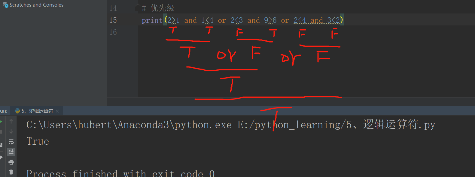Toggle Soft-Wrap in the run console
The width and height of the screenshot is (475, 177).
pyautogui.click(x=11, y=142)
